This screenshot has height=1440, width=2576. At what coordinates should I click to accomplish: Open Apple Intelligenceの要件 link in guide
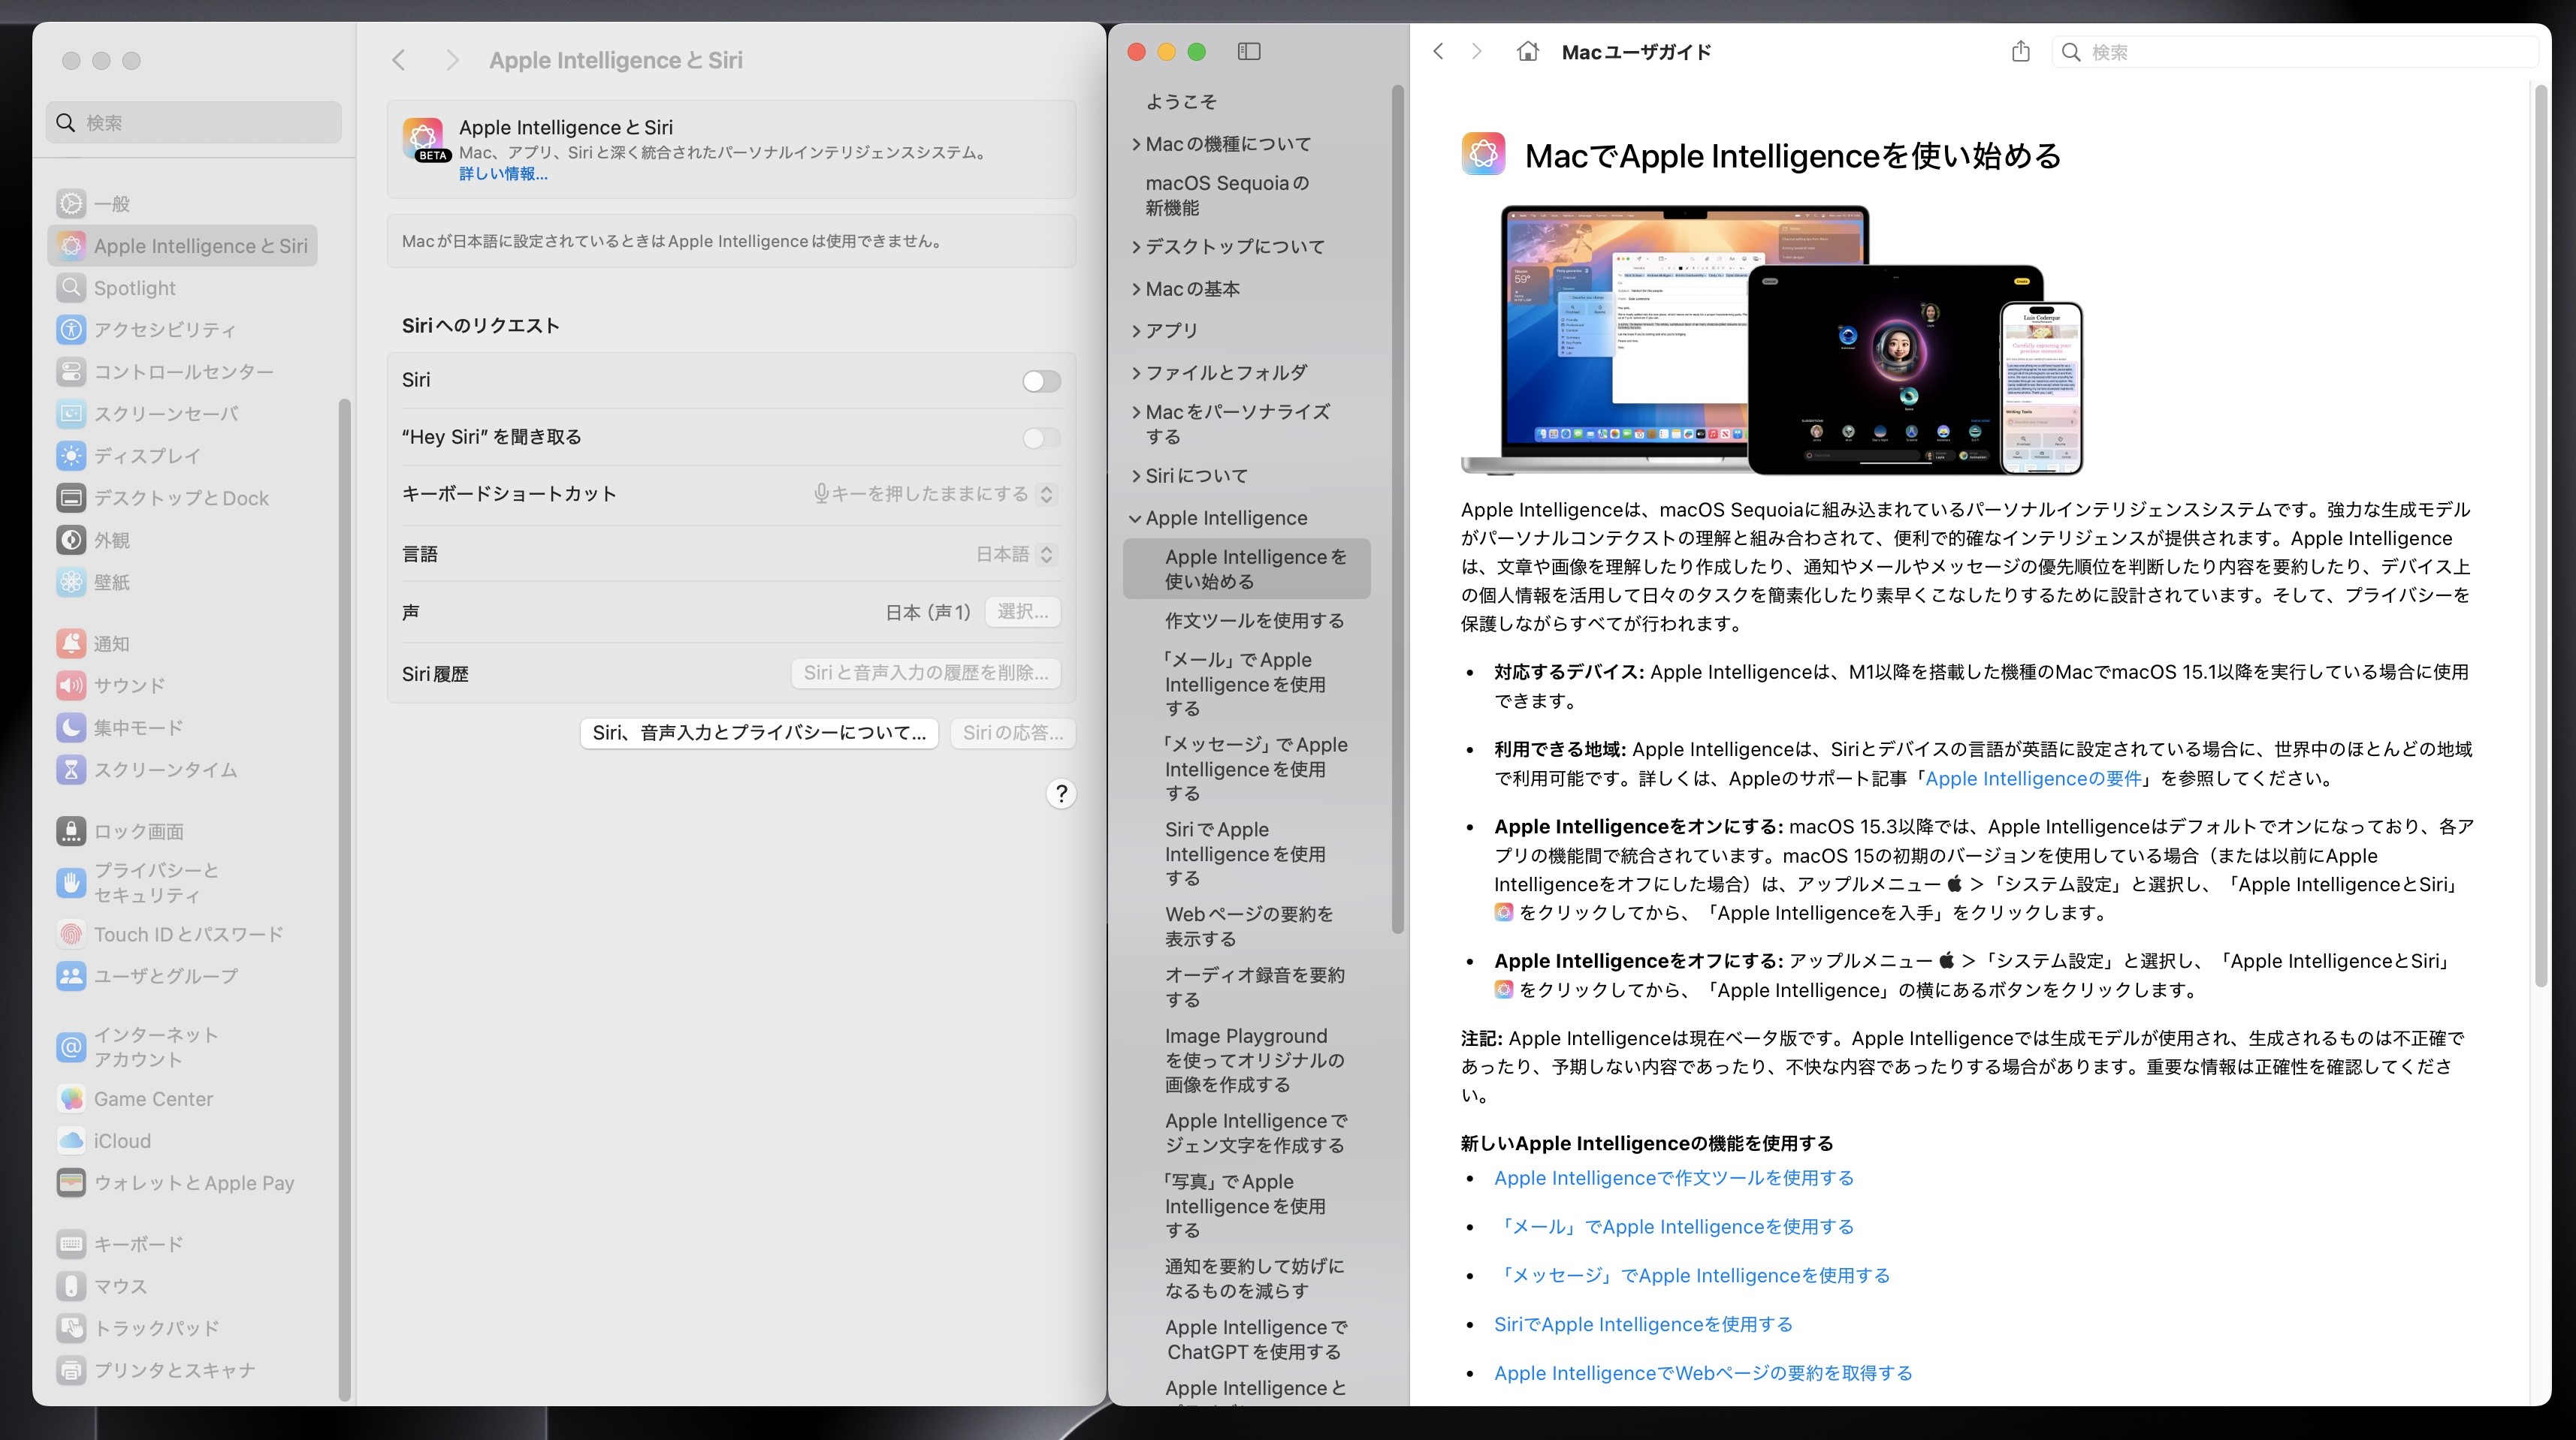2033,779
